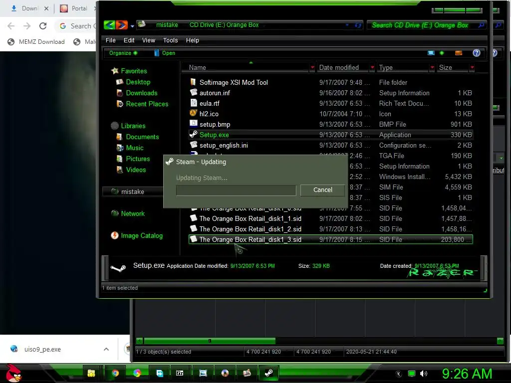
Task: Cancel the Steam update
Action: tap(323, 190)
